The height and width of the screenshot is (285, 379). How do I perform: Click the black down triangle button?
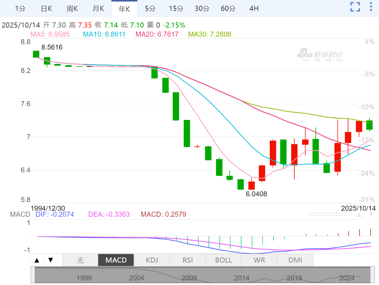point(51,261)
